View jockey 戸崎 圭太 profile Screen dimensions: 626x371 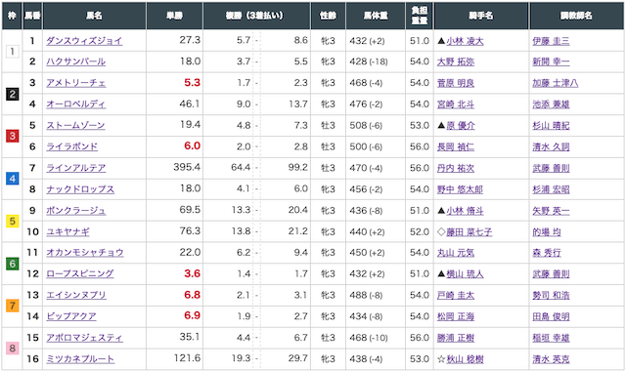pyautogui.click(x=456, y=295)
